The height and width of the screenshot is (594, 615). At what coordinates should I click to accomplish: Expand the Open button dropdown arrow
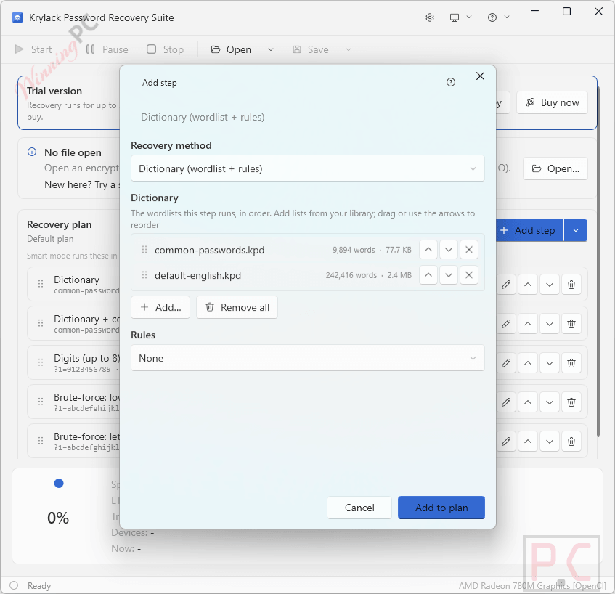(x=271, y=50)
